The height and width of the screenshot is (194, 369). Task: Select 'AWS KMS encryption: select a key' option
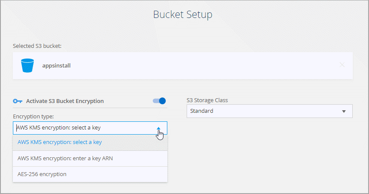(x=60, y=142)
